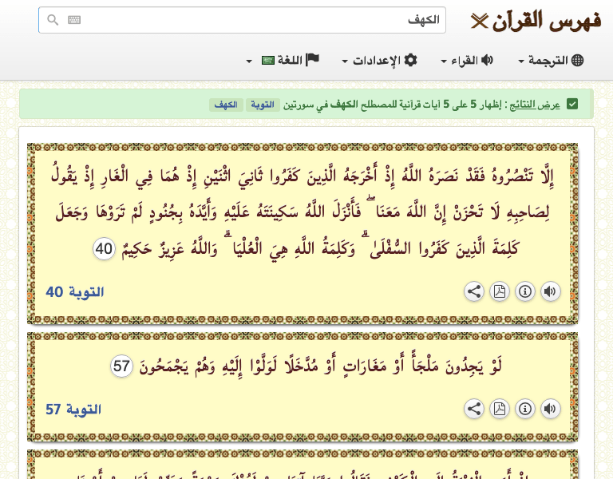Toggle the virtual keyboard icon in search
This screenshot has width=613, height=479.
pos(74,20)
